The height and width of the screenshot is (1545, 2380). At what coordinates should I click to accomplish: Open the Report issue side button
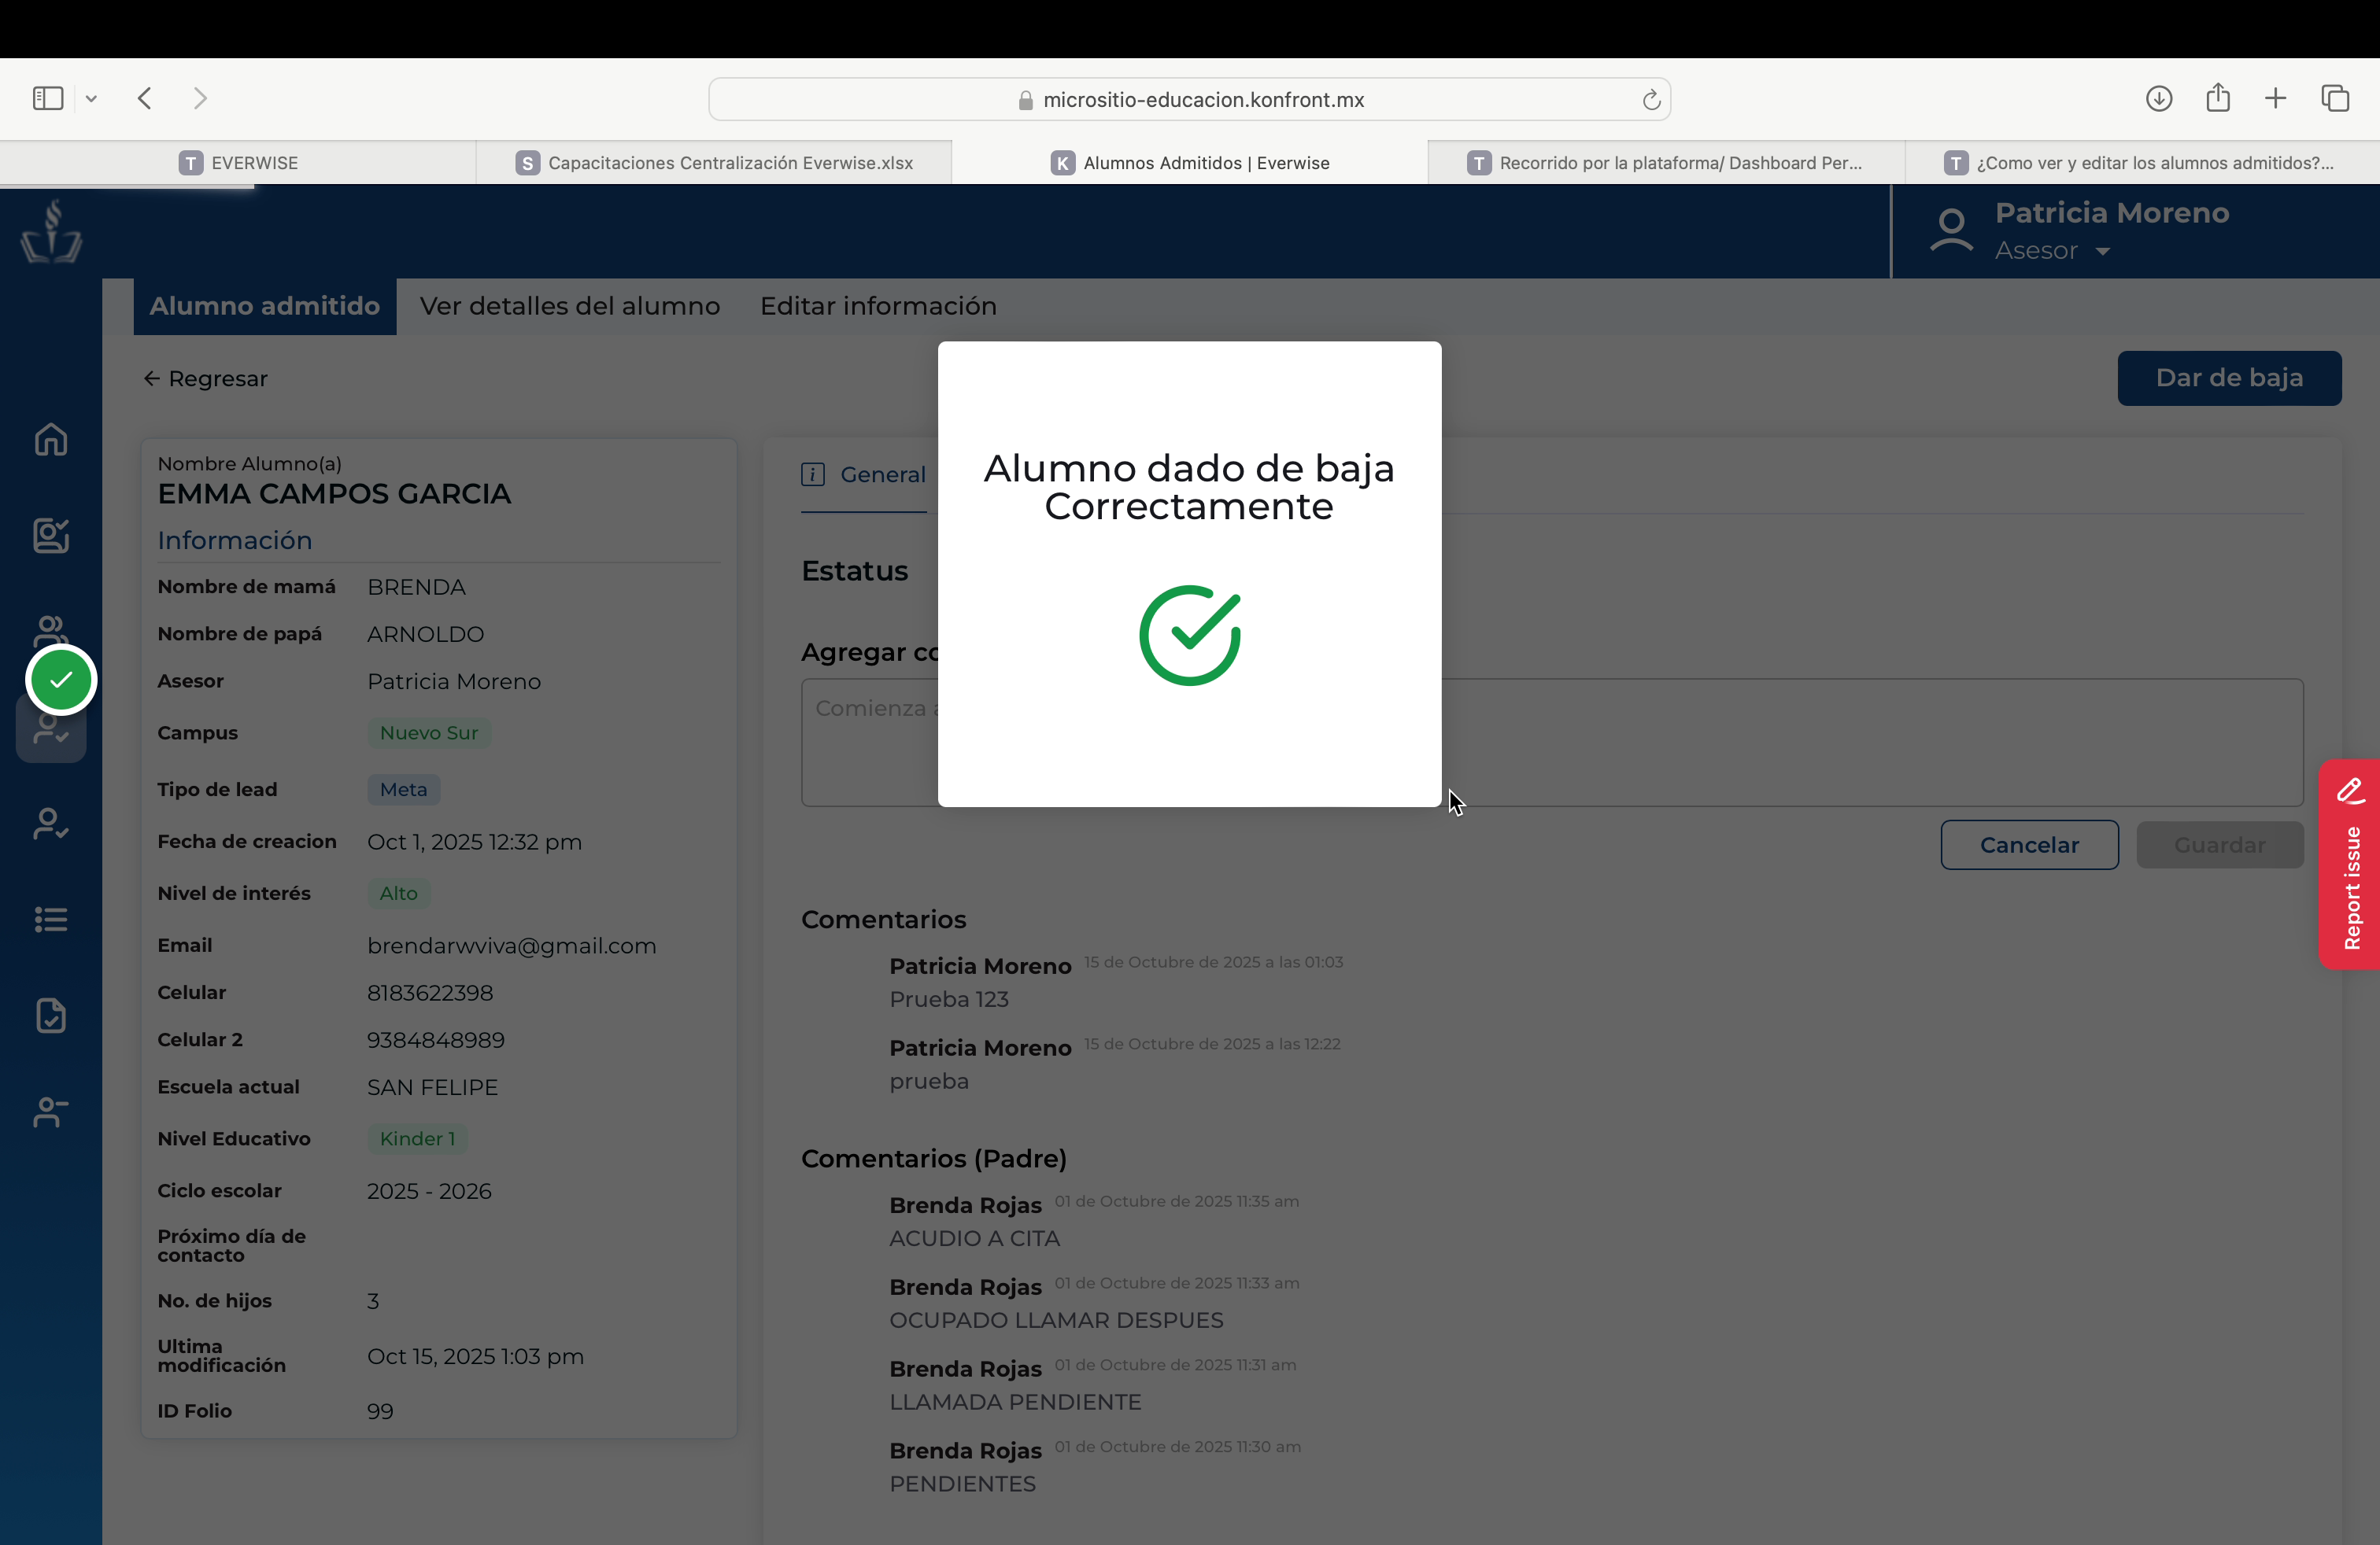(x=2350, y=865)
